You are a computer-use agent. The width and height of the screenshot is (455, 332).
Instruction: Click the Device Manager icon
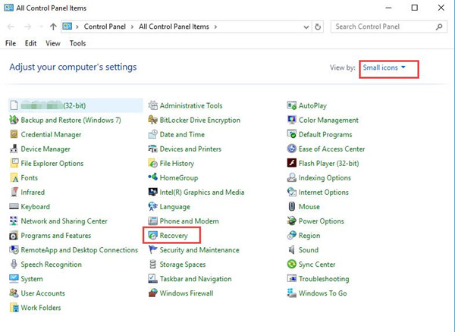click(x=14, y=149)
